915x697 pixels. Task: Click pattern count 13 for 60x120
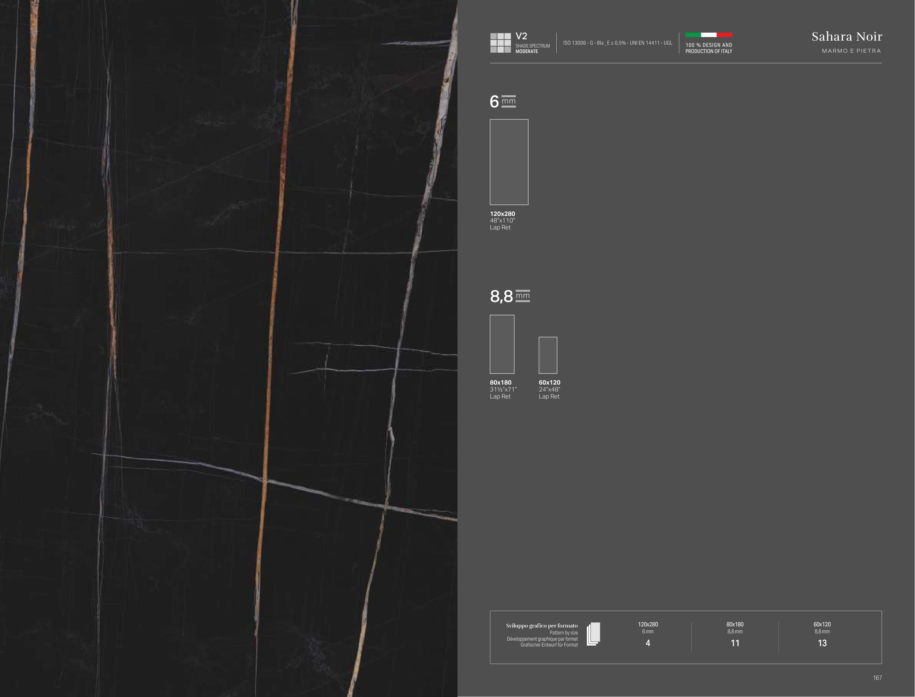(x=822, y=643)
